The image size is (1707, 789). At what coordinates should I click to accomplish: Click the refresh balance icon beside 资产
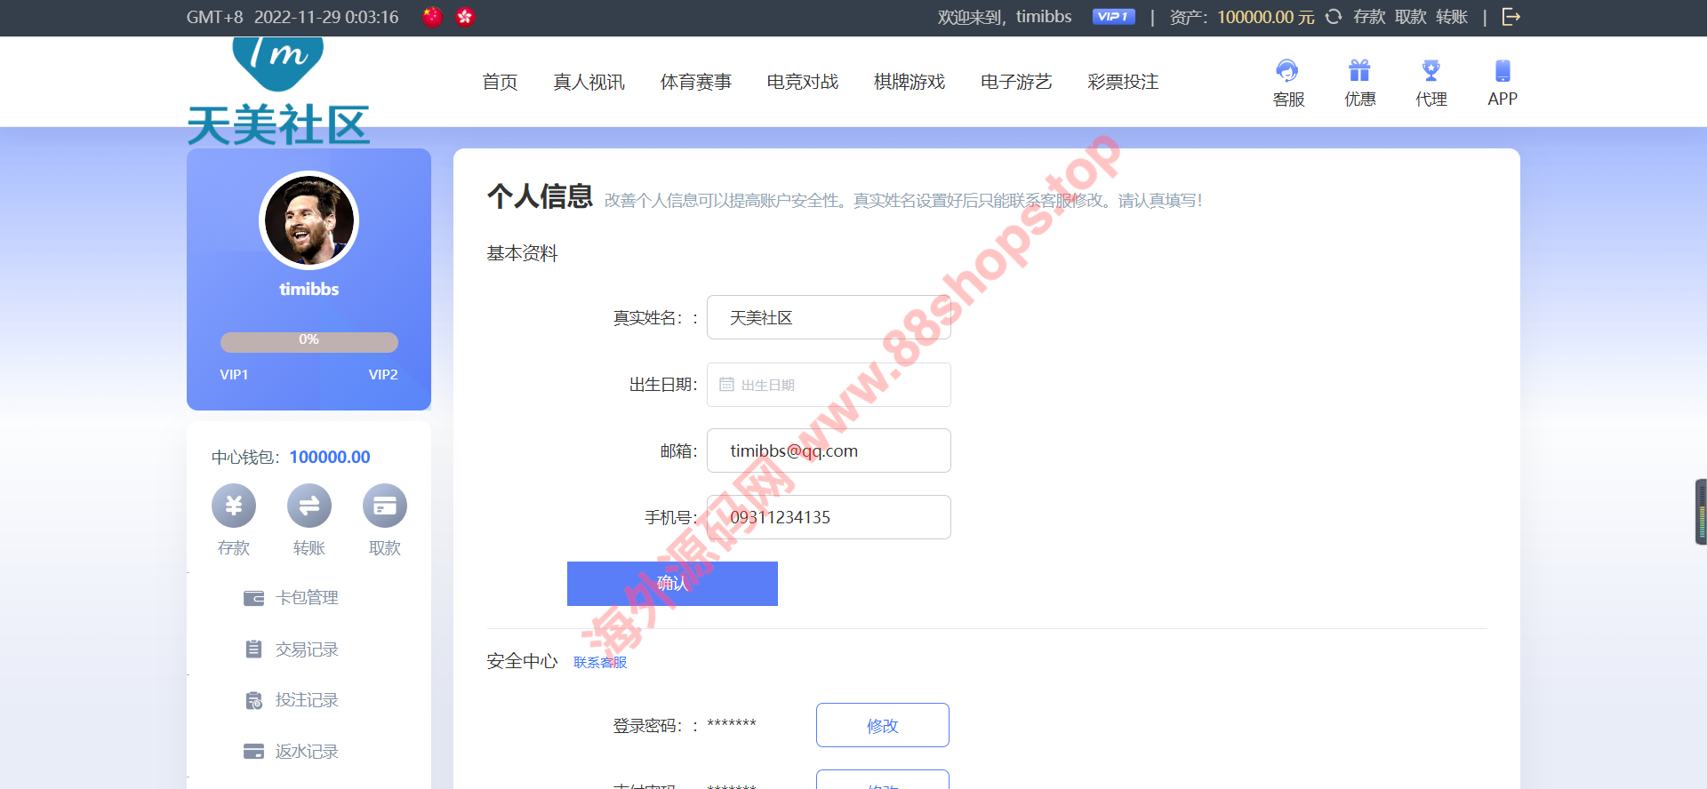click(1334, 17)
